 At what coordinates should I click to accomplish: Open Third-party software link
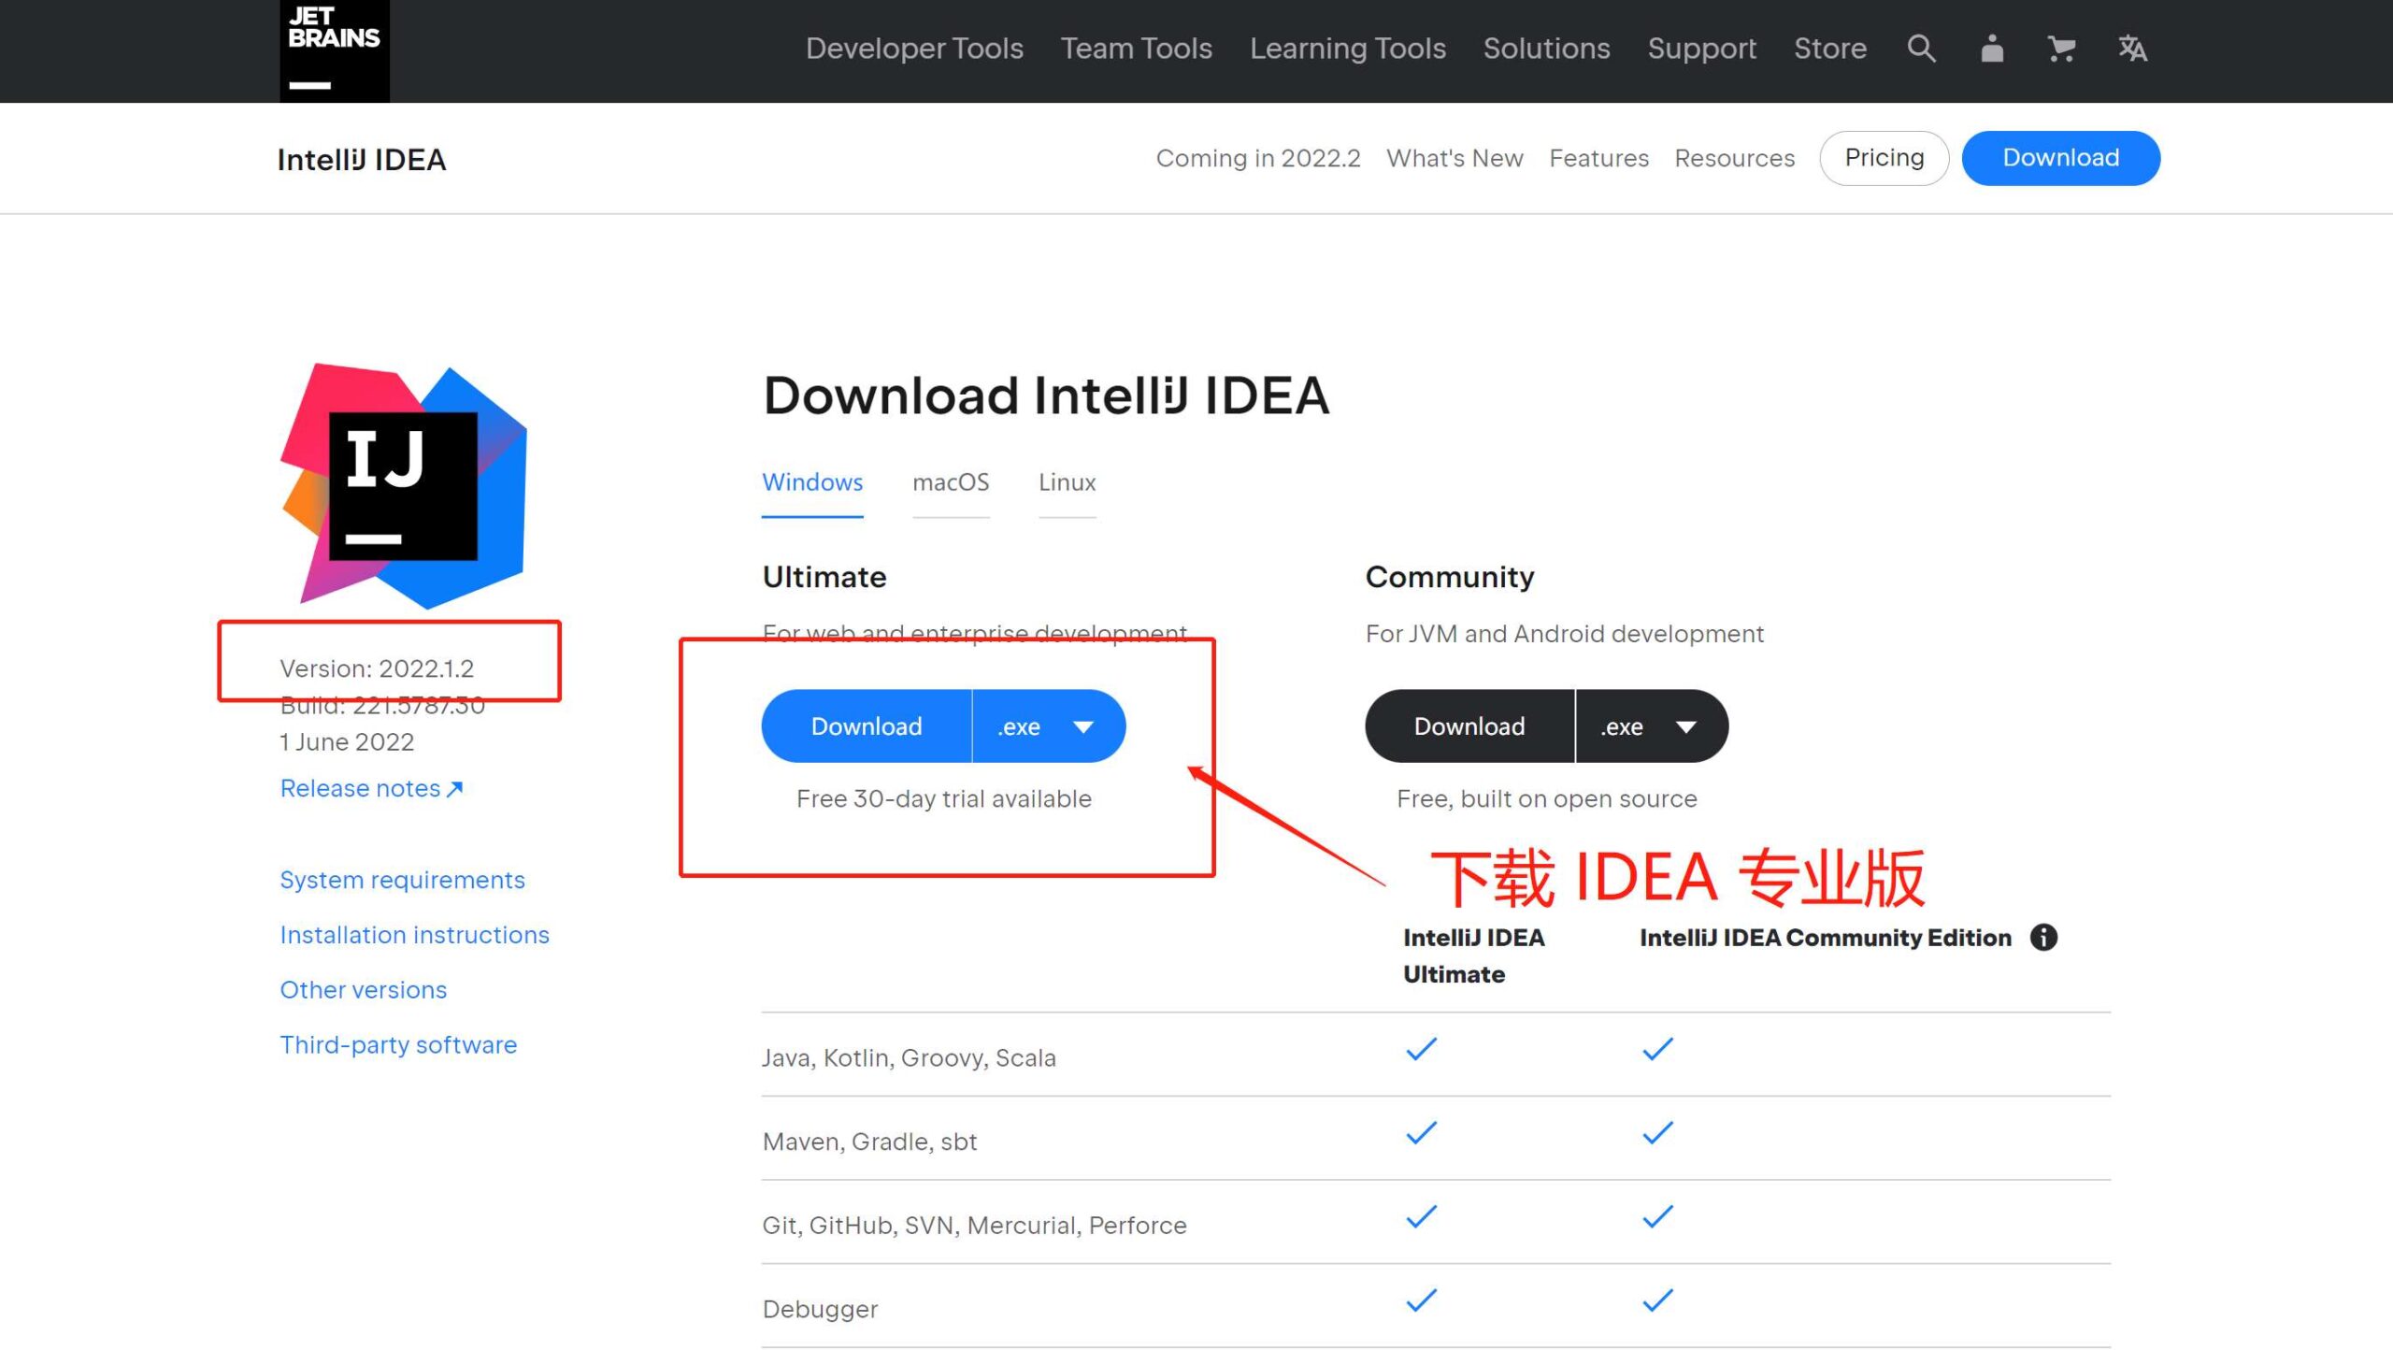click(398, 1045)
